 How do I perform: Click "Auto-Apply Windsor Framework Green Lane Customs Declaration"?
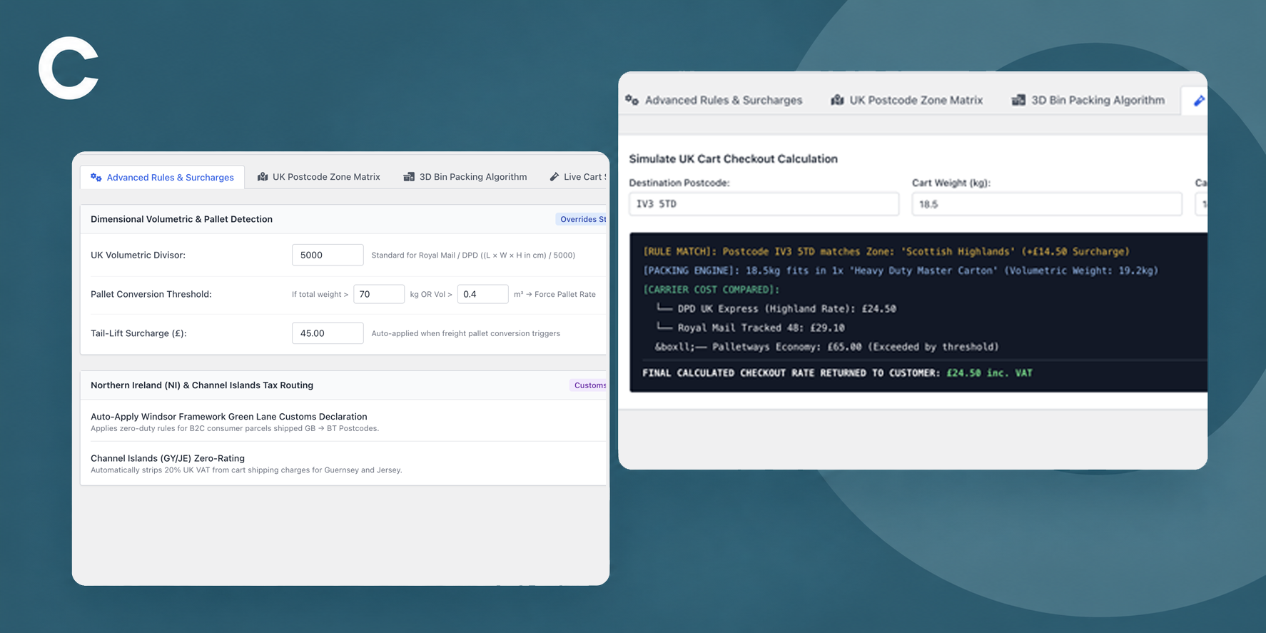coord(229,417)
